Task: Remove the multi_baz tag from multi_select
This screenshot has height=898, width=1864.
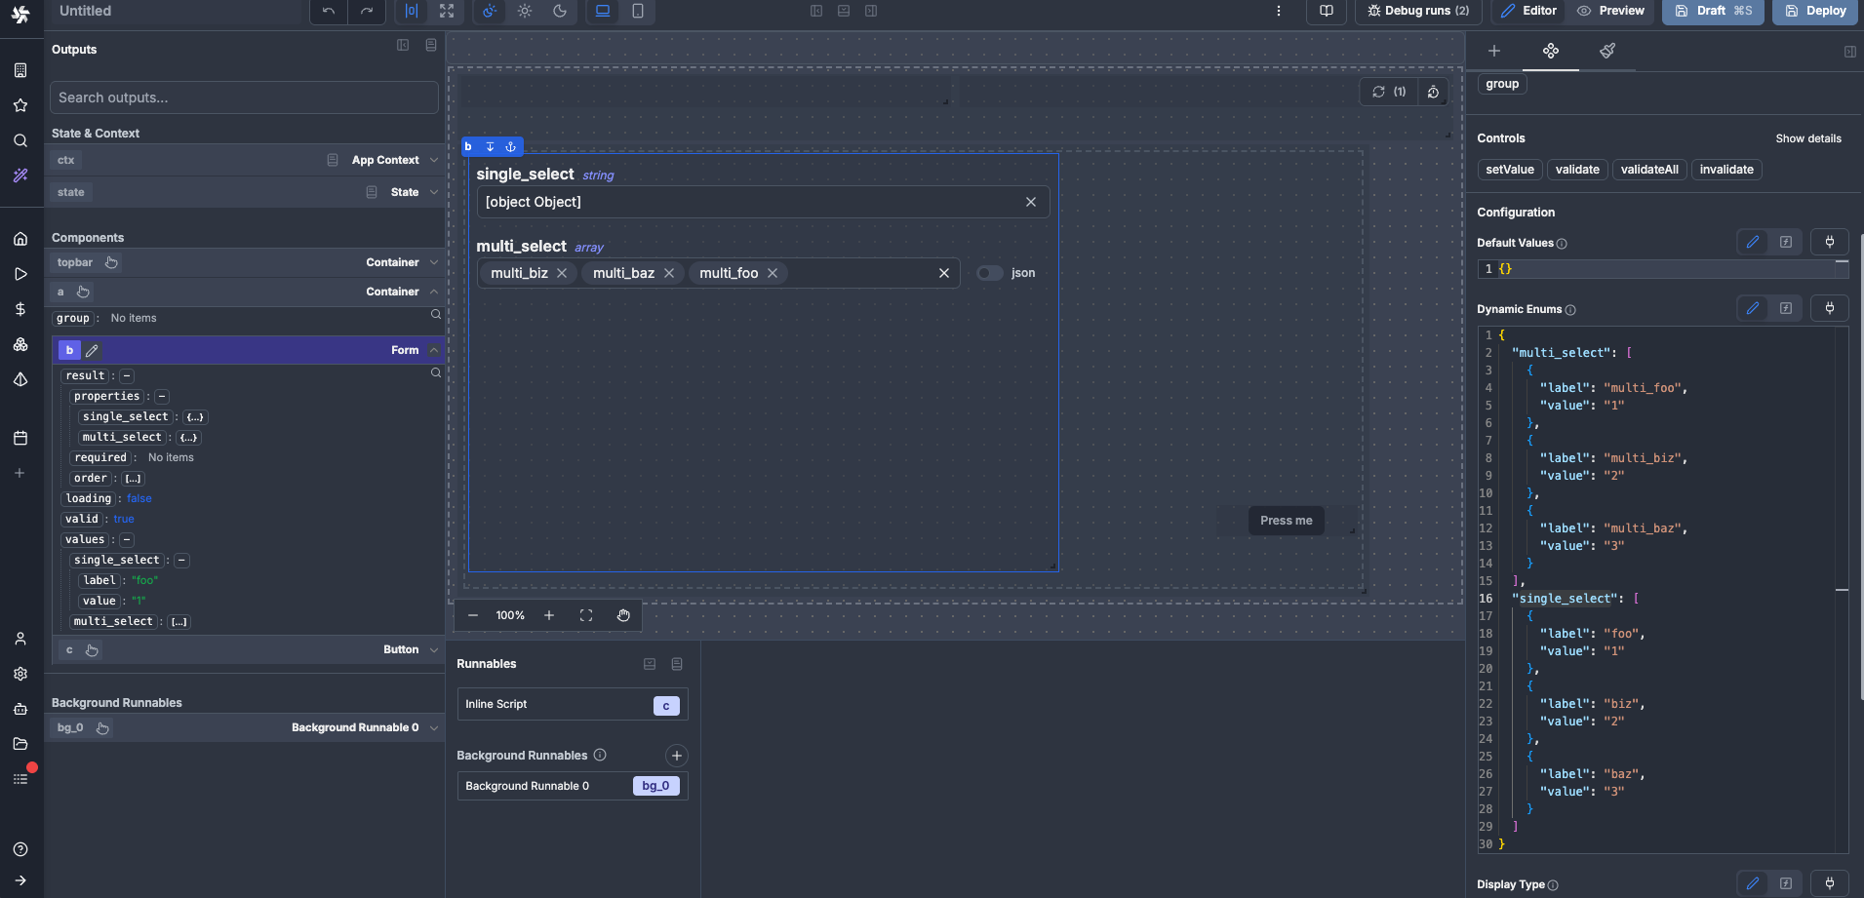Action: click(x=669, y=273)
